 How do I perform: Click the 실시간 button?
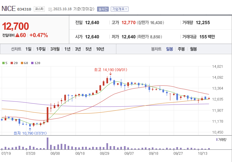click(x=103, y=9)
